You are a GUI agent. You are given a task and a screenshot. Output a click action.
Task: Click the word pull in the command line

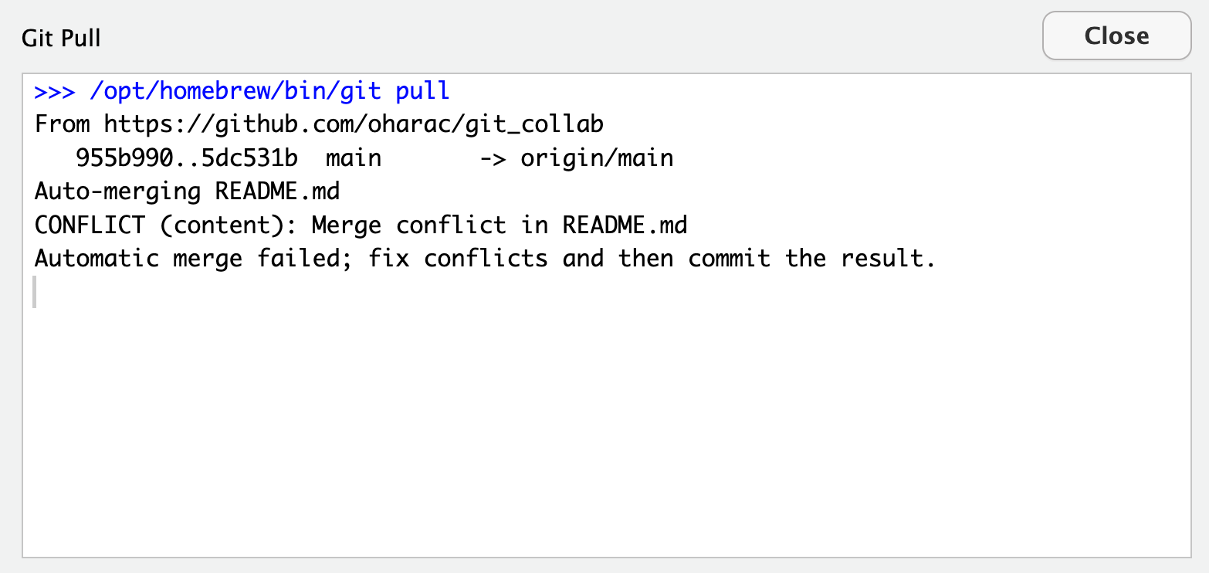tap(422, 92)
